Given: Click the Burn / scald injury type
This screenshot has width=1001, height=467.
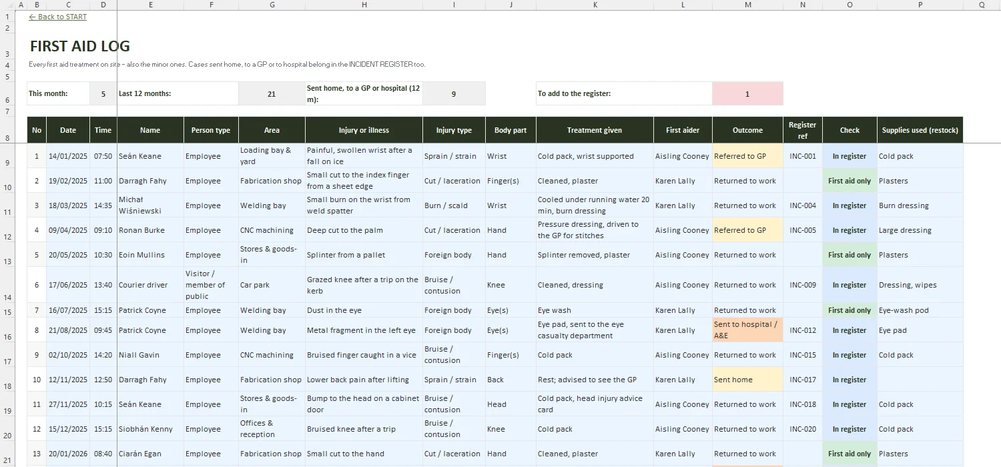Looking at the screenshot, I should [454, 205].
